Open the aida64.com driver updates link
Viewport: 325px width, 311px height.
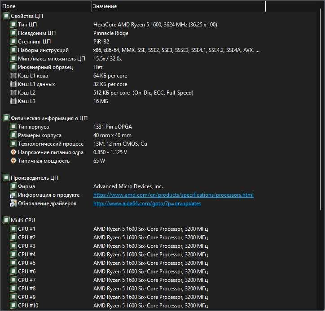point(147,203)
